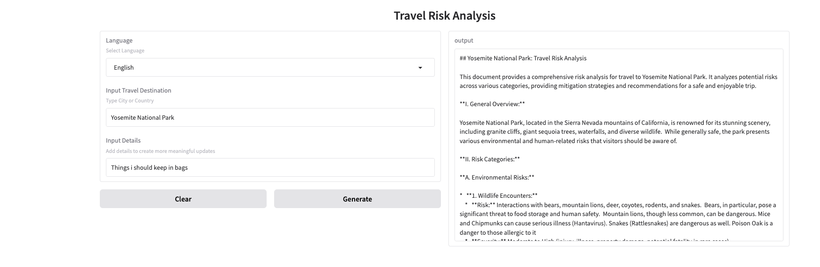Click the Environmental Risks line in output

click(x=497, y=178)
